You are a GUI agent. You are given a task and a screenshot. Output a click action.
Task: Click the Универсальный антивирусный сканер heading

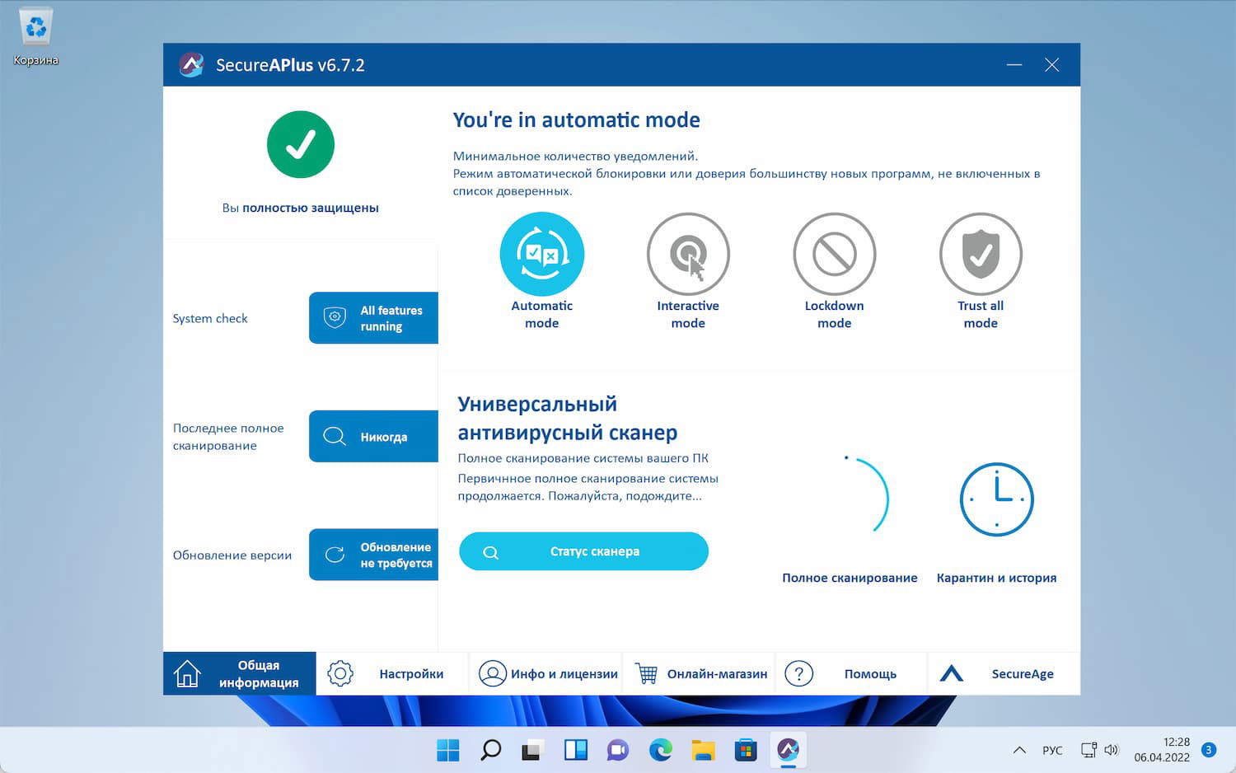point(568,419)
